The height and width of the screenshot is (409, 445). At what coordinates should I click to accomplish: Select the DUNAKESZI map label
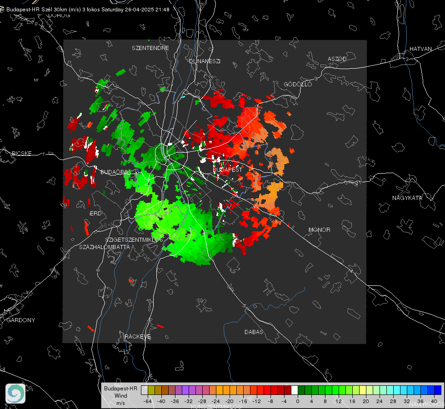point(205,61)
